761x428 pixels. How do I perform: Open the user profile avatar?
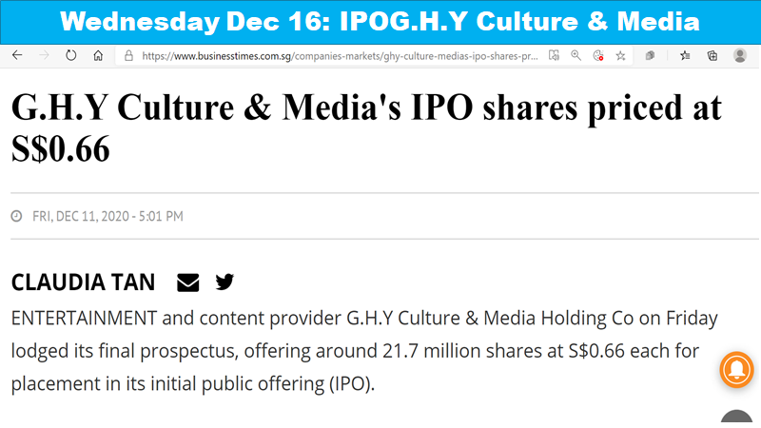click(740, 56)
